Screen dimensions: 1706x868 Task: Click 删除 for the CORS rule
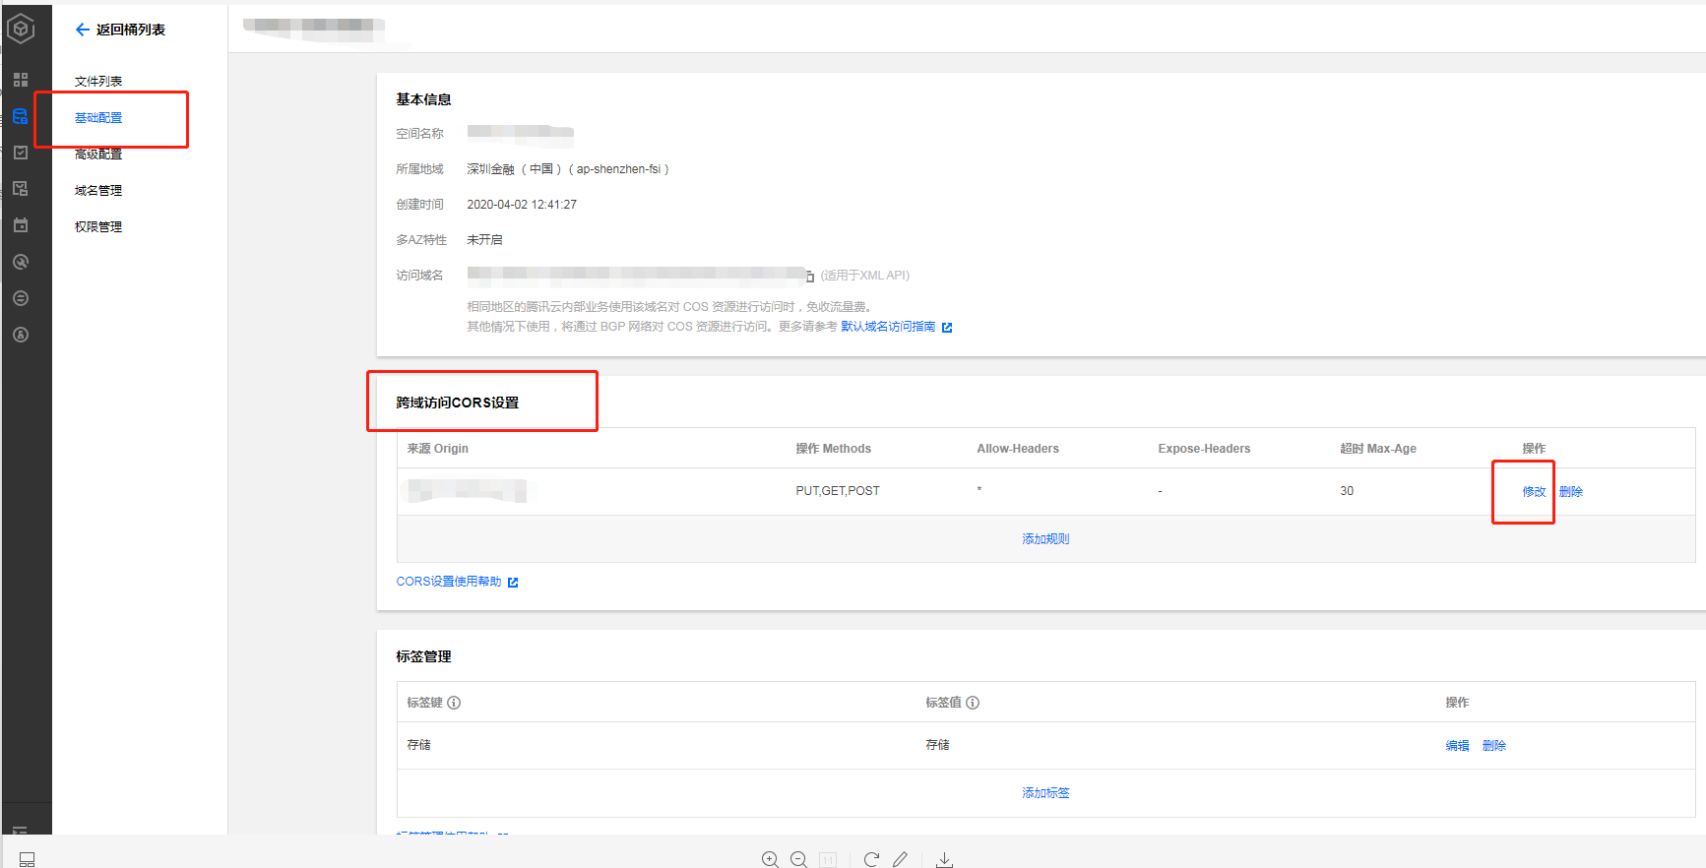[x=1571, y=492]
